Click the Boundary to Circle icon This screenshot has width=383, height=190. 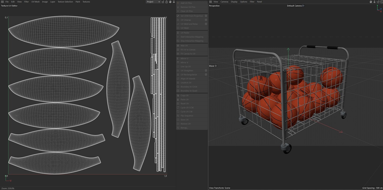point(178,87)
